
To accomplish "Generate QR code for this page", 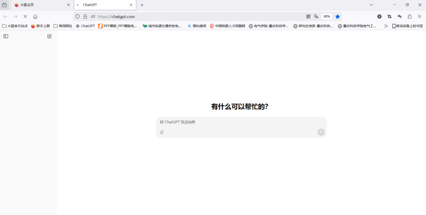I will pos(308,17).
